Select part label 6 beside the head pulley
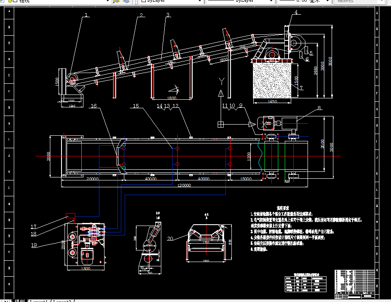 click(307, 59)
